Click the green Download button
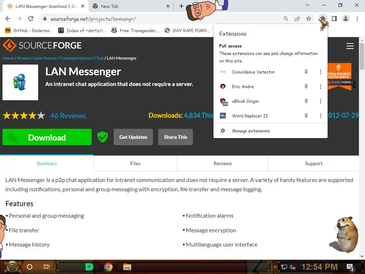Screen dimensions: 365x274 pos(47,137)
